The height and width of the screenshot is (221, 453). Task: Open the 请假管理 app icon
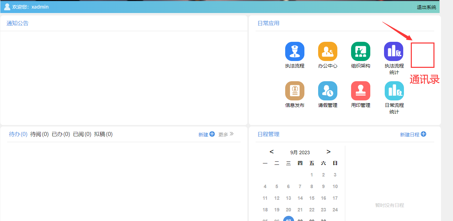(327, 91)
